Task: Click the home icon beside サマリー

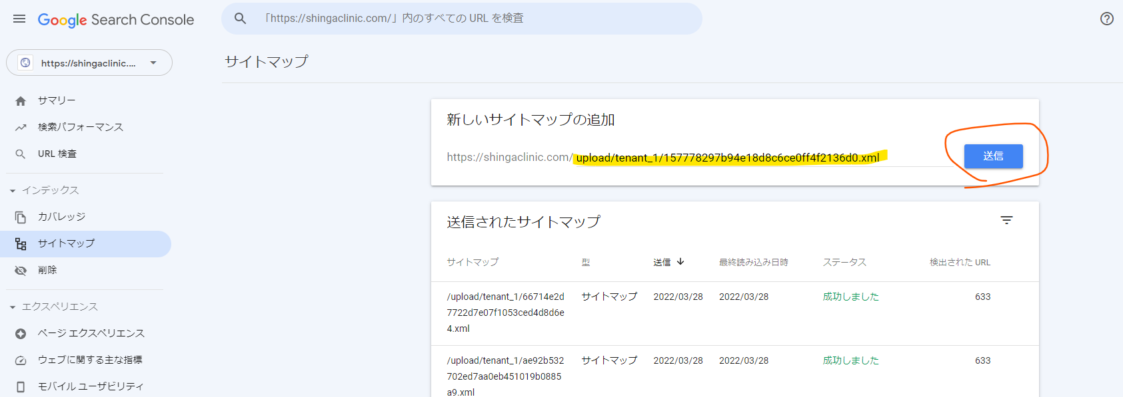Action: pyautogui.click(x=21, y=101)
